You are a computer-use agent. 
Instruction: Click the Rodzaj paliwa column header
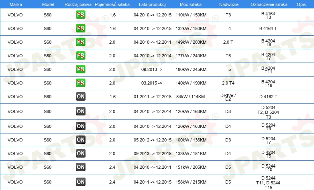click(78, 4)
